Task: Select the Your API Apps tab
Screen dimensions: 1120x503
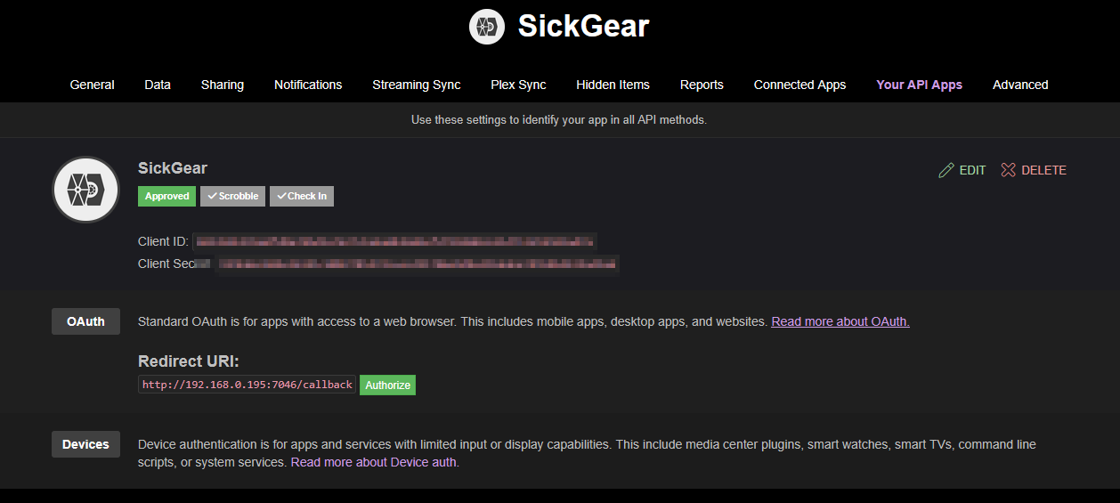Action: click(x=919, y=85)
